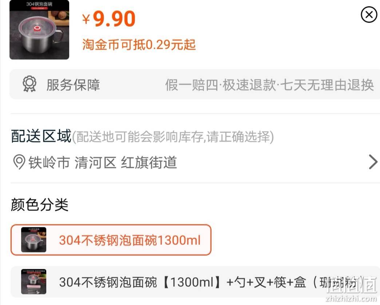Open the 服务保障 details row
The height and width of the screenshot is (305, 380).
tap(195, 84)
